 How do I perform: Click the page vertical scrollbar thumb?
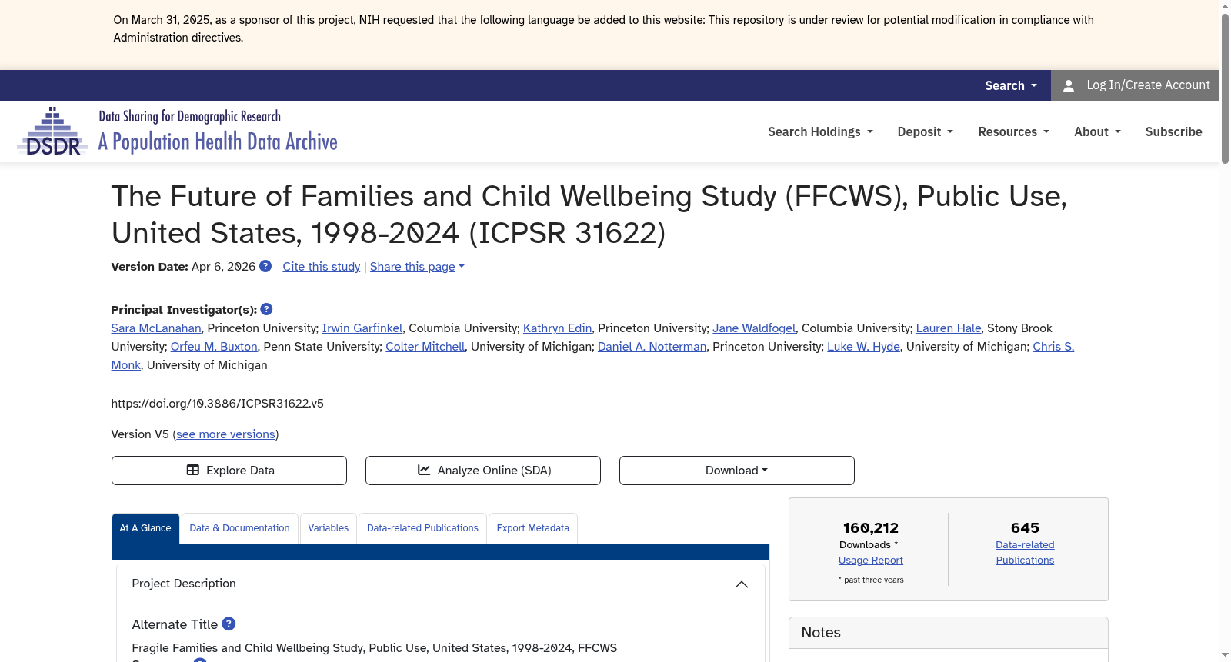[1225, 88]
